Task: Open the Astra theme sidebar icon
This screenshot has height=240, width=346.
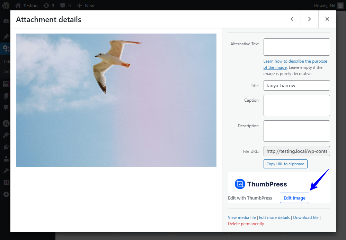Action: coord(6,123)
